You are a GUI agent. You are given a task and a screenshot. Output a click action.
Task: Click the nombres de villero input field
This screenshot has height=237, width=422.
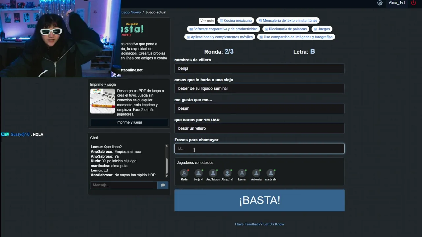[x=259, y=68]
